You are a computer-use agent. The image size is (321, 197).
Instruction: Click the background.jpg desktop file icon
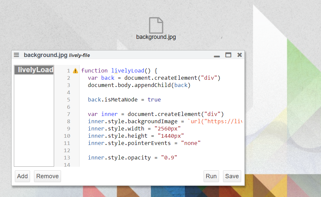pos(156,25)
